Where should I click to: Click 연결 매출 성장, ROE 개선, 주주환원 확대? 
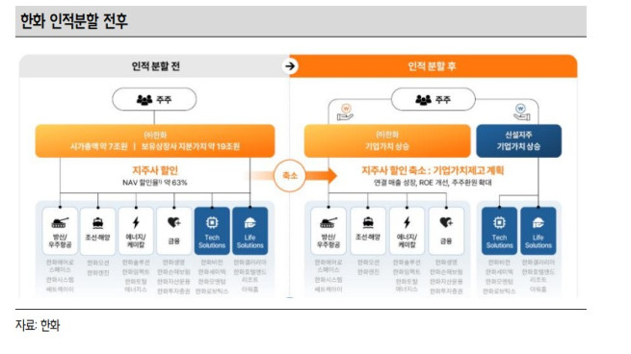[x=433, y=183]
